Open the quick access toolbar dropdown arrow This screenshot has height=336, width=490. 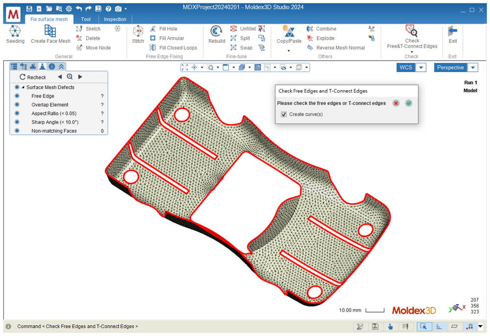(125, 9)
